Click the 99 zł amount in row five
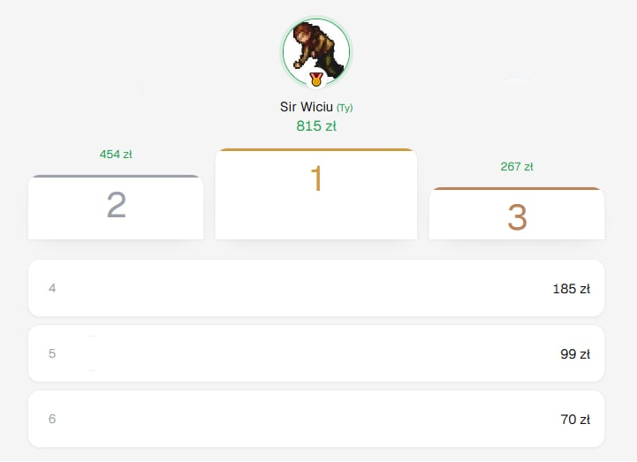 [x=575, y=354]
